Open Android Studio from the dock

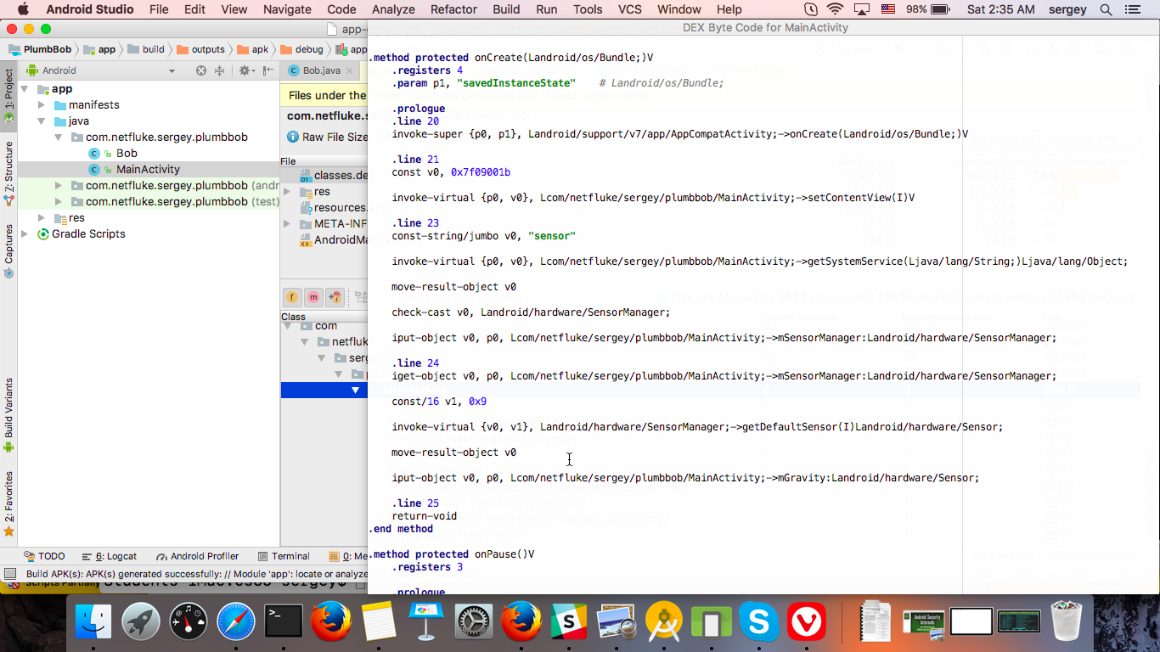664,622
